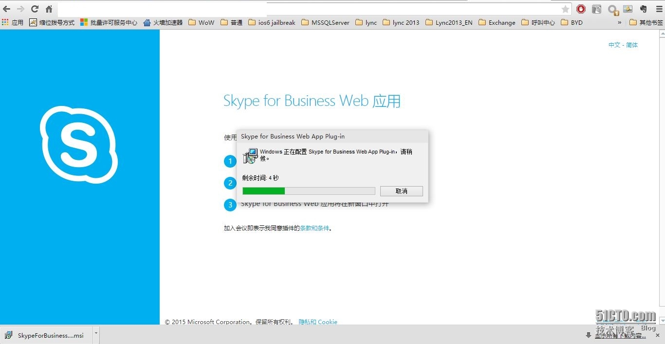The width and height of the screenshot is (665, 344).
Task: Click the installer icon in the dialog
Action: click(250, 155)
